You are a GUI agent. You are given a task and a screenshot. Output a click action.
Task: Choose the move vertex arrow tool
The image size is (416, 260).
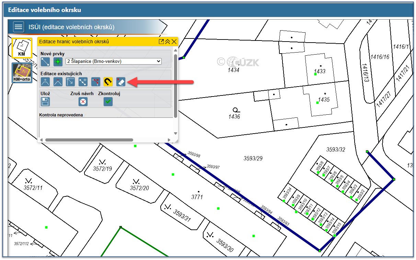pyautogui.click(x=70, y=82)
